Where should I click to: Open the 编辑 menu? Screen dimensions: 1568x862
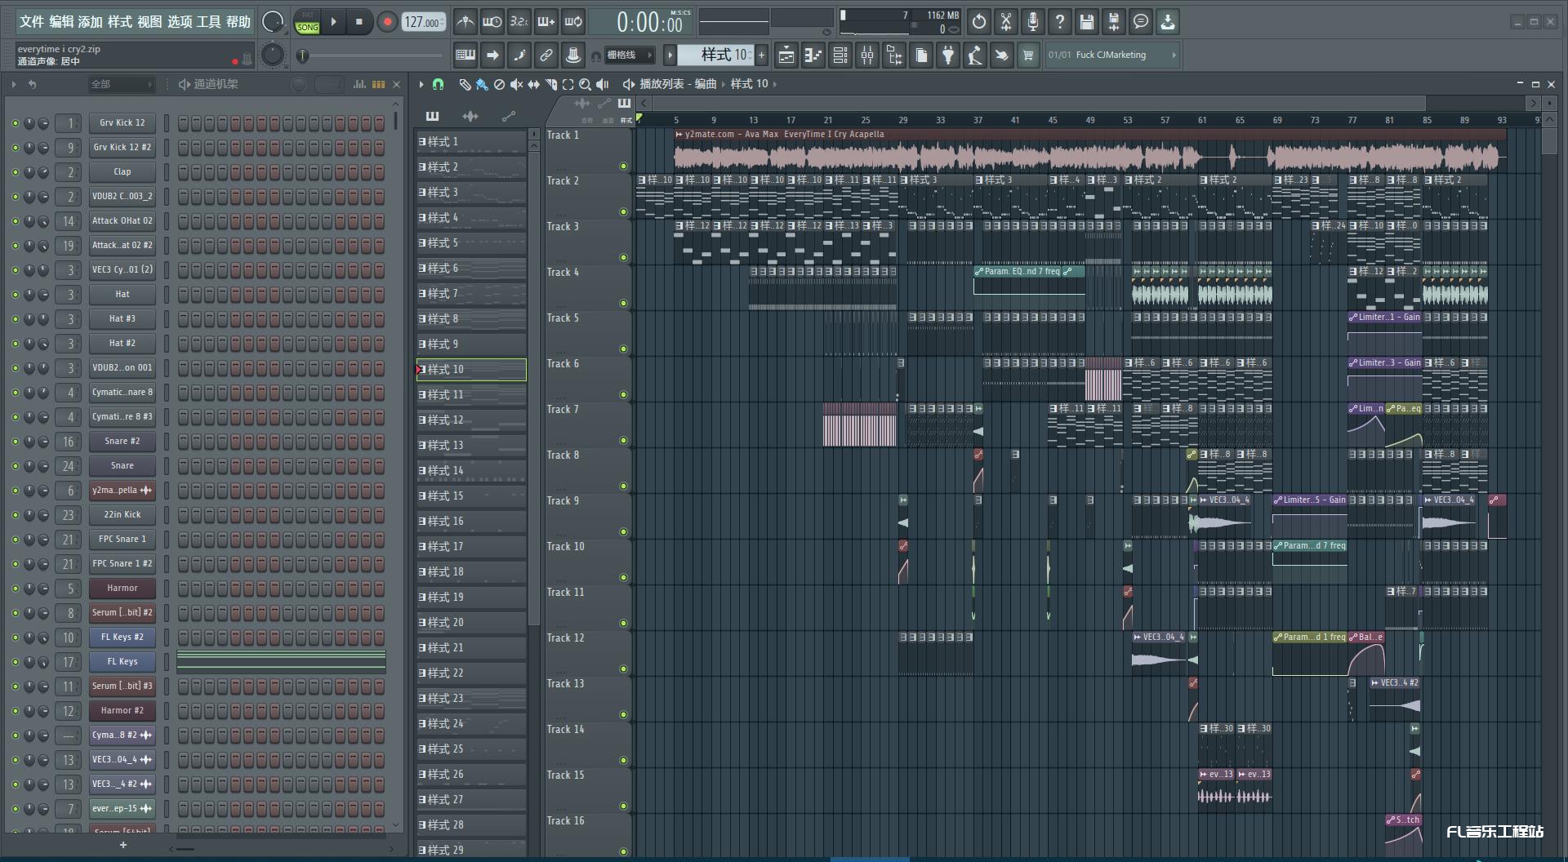coord(61,22)
